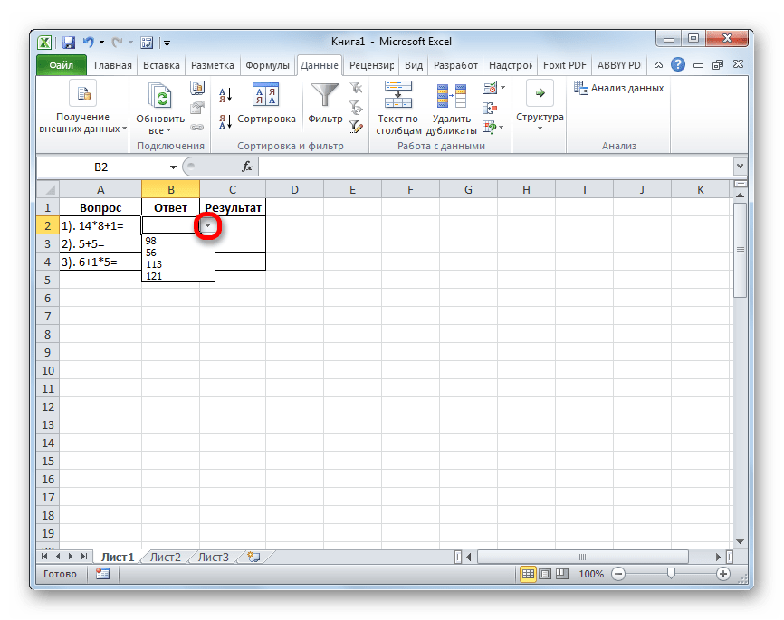Minimize the ribbon with the caret icon
Image resolution: width=784 pixels, height=620 pixels.
click(x=658, y=65)
